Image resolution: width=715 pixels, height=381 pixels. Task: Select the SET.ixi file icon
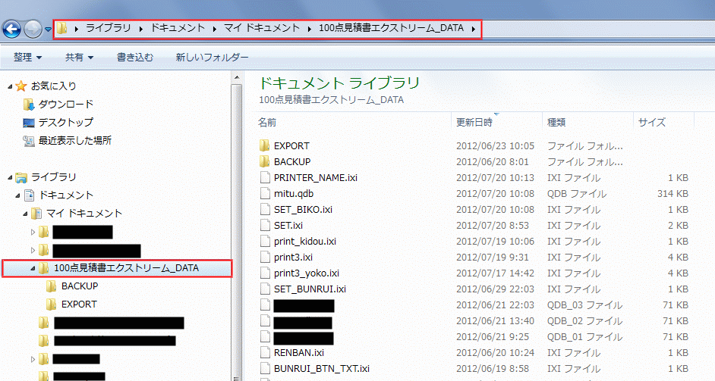pos(265,225)
